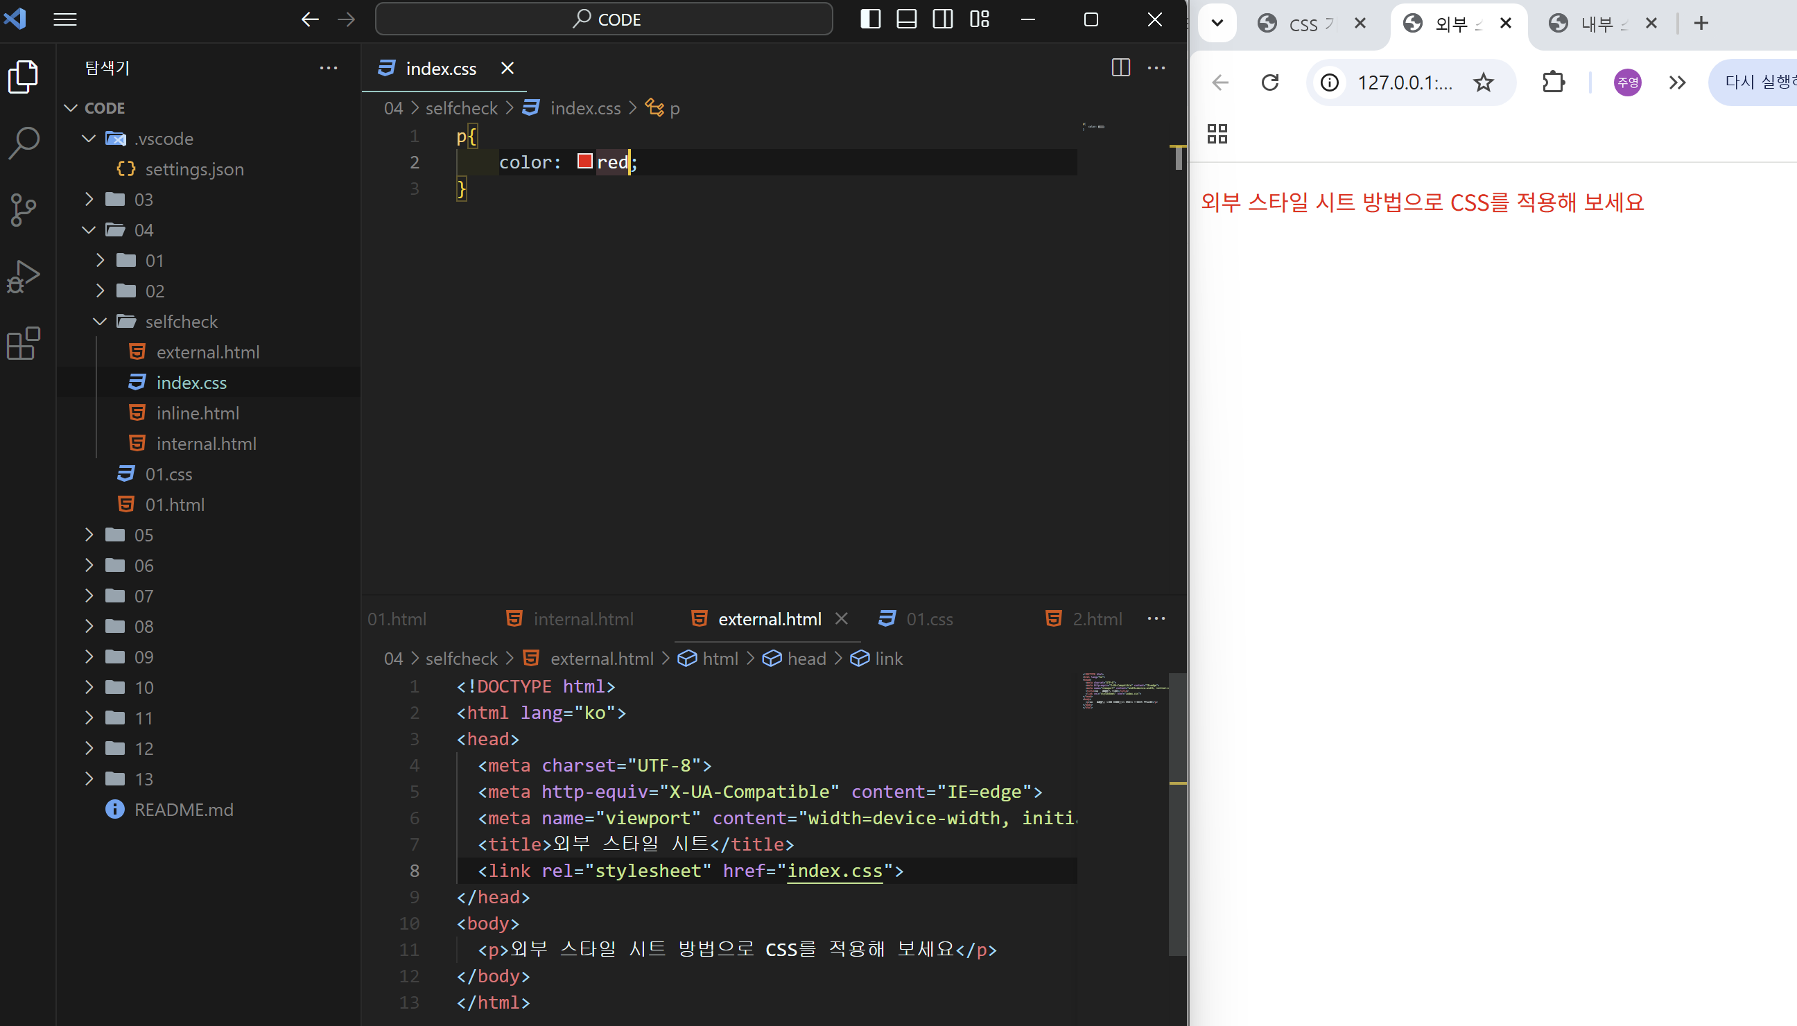The image size is (1797, 1026).
Task: Expand the 03 folder
Action: (143, 200)
